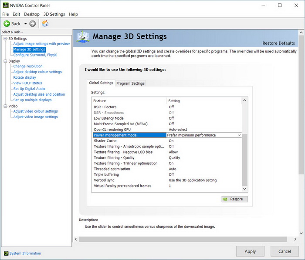Open the Desktop menu

[32, 14]
